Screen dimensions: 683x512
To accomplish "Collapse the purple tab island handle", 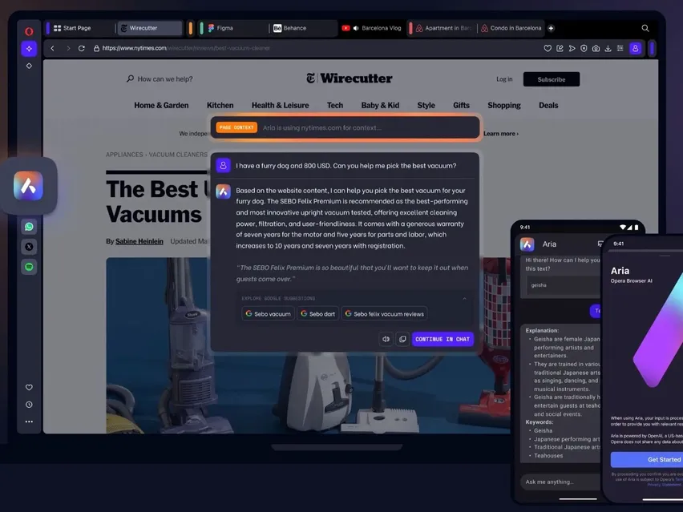I will point(48,28).
